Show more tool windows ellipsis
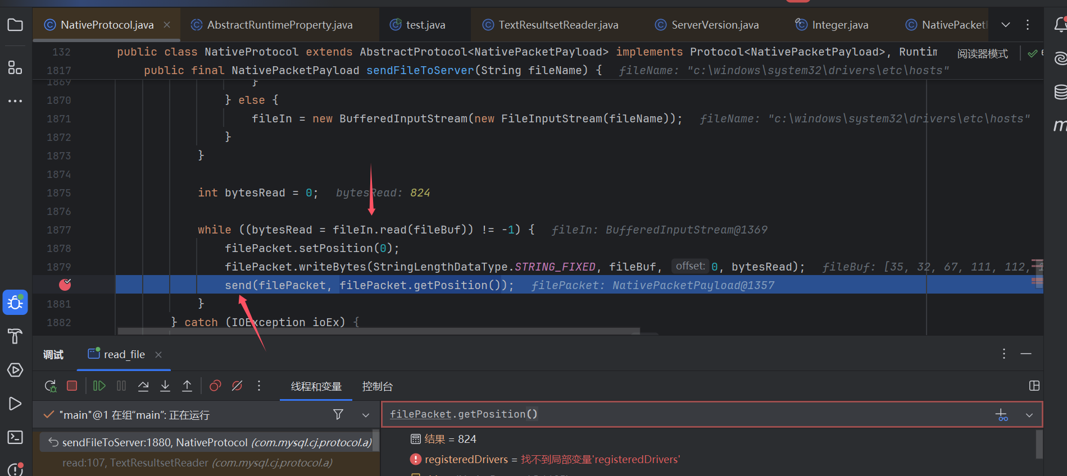 (15, 101)
